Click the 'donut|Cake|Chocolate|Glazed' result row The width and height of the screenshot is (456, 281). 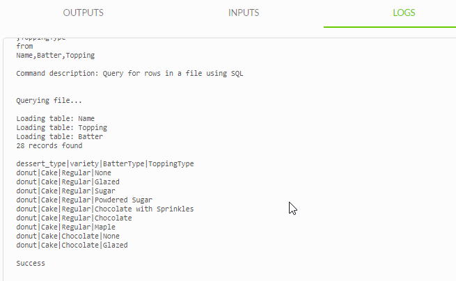[72, 245]
